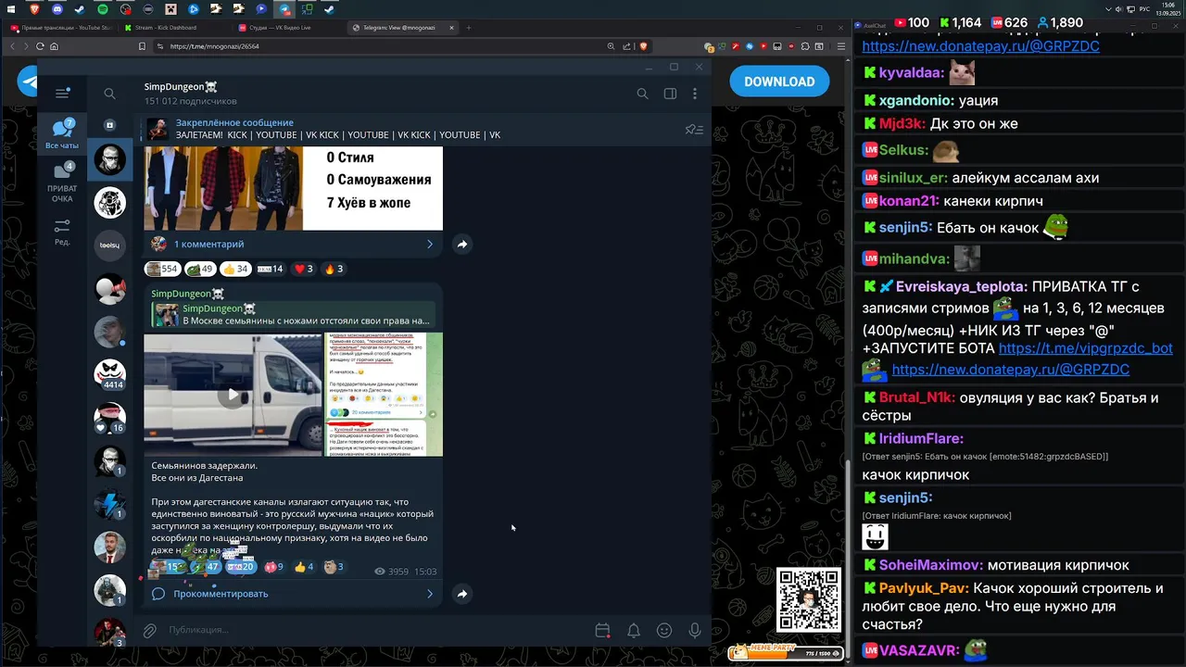Click the 'Ред.' edit folders item
This screenshot has height=667, width=1186.
(x=62, y=232)
